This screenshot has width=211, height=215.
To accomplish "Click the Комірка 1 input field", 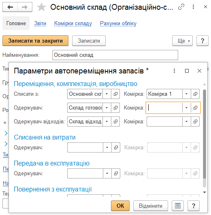I will [164, 94].
